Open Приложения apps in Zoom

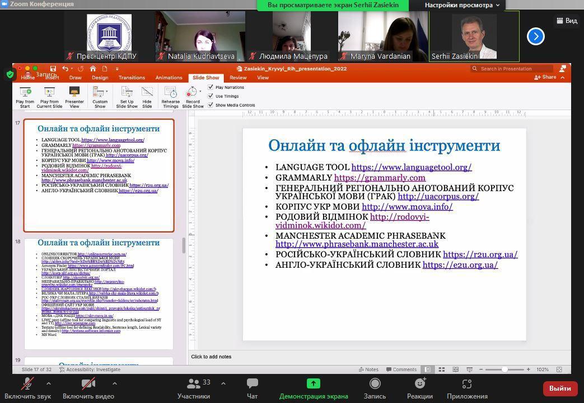[467, 388]
